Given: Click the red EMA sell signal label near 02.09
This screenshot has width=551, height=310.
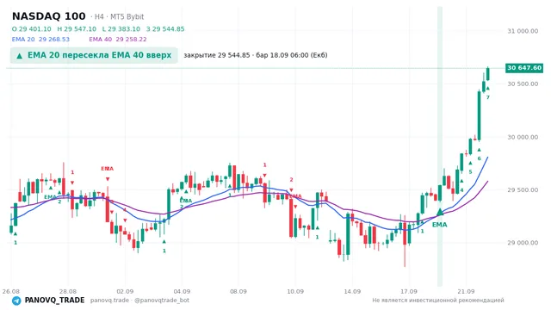Looking at the screenshot, I should (107, 169).
